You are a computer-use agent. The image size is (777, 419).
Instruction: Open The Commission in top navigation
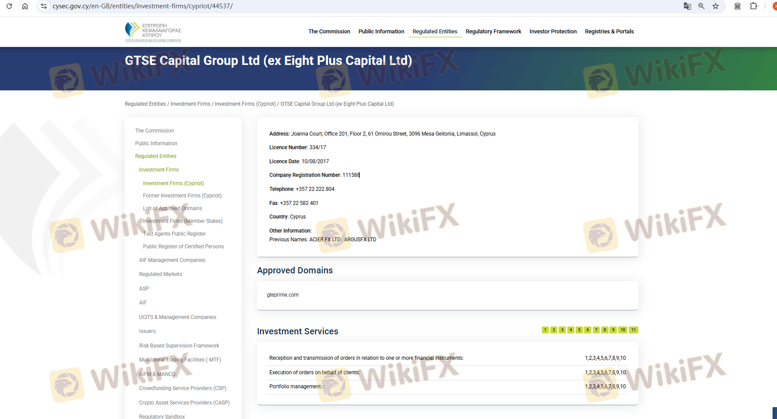click(x=329, y=32)
